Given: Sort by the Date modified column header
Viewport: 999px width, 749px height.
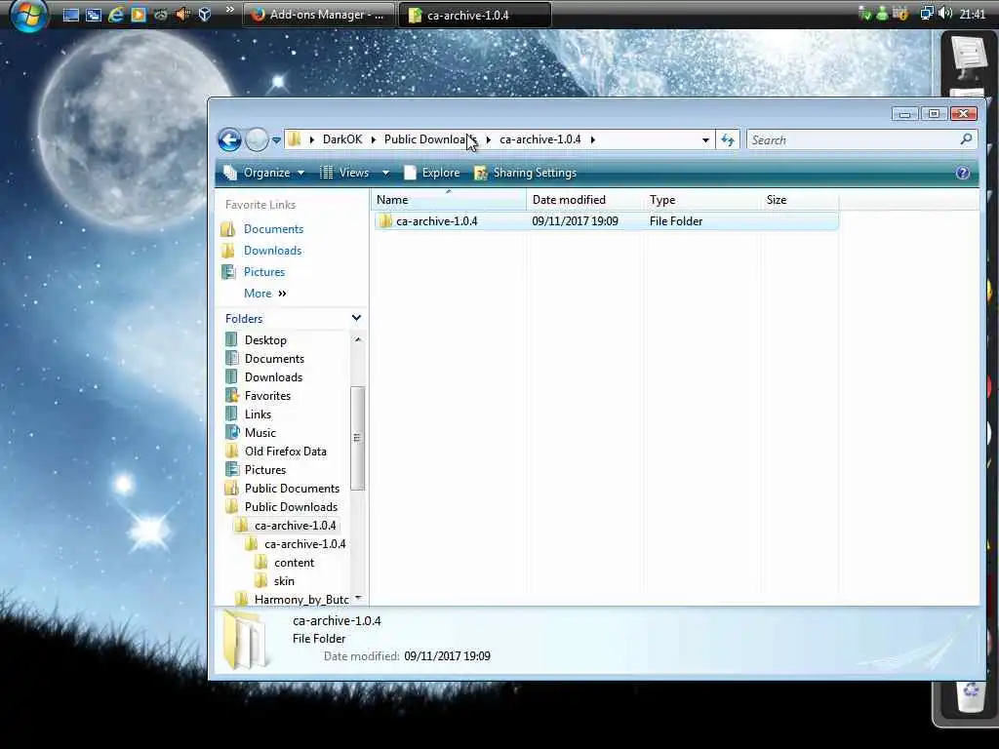Looking at the screenshot, I should click(585, 199).
